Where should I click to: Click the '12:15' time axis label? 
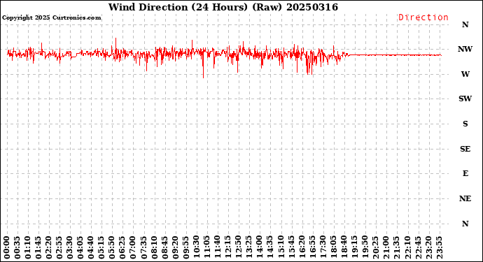tap(228, 248)
